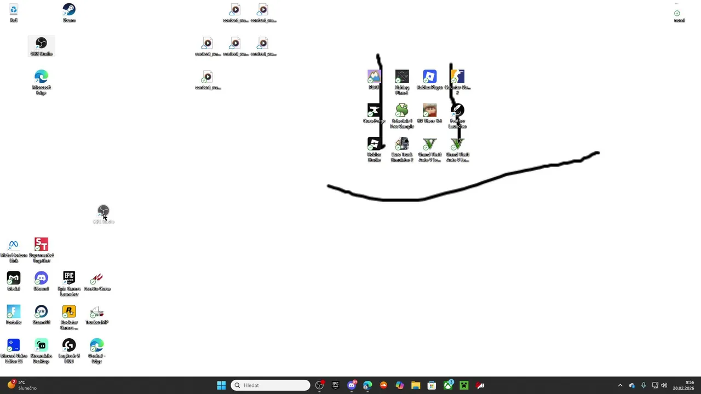The width and height of the screenshot is (701, 394).
Task: Open the weather widget showing 5°C
Action: 22,385
